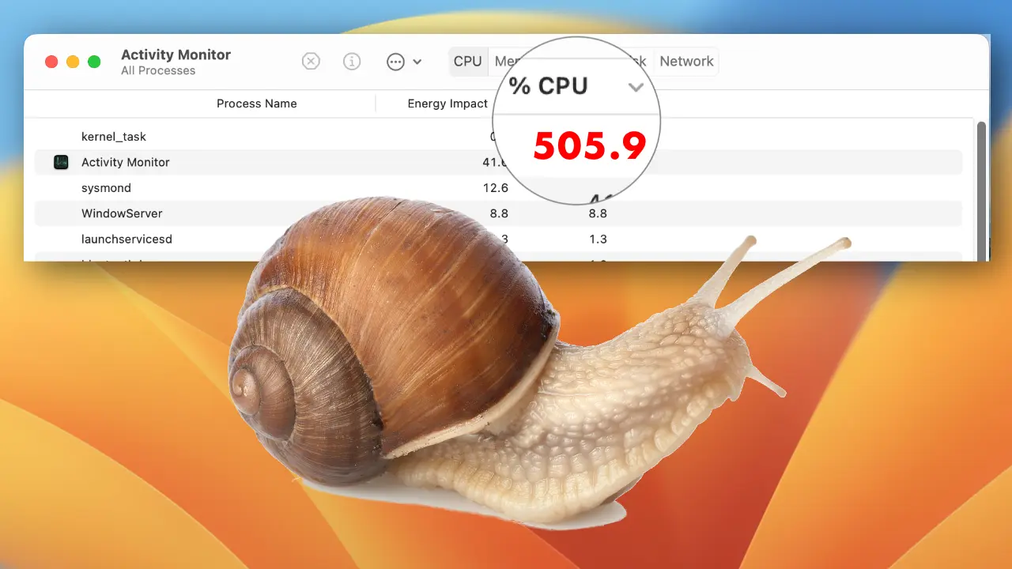
Task: Sort by the Process Name column header
Action: (256, 104)
